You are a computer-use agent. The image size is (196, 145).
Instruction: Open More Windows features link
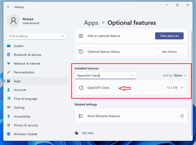click(104, 116)
